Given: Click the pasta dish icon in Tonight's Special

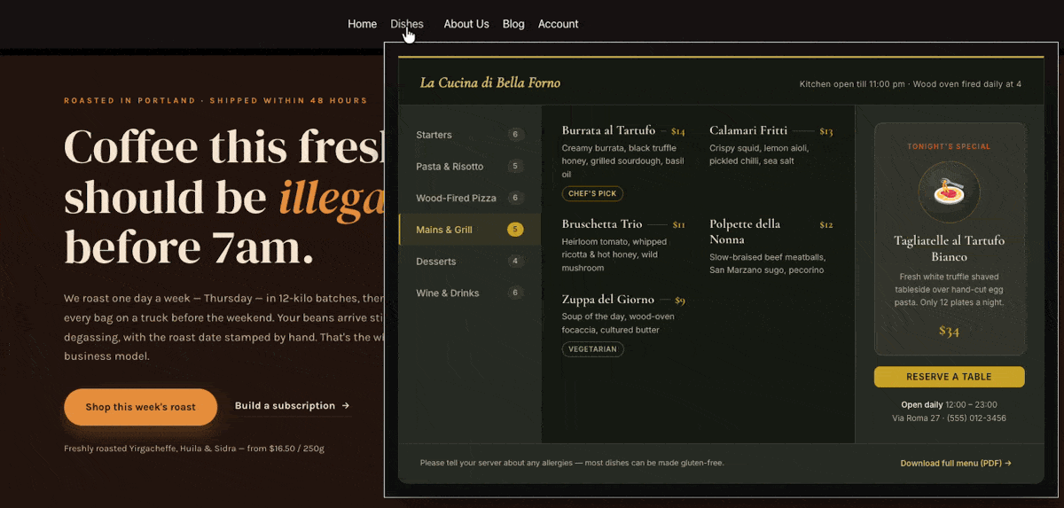Looking at the screenshot, I should (x=949, y=192).
